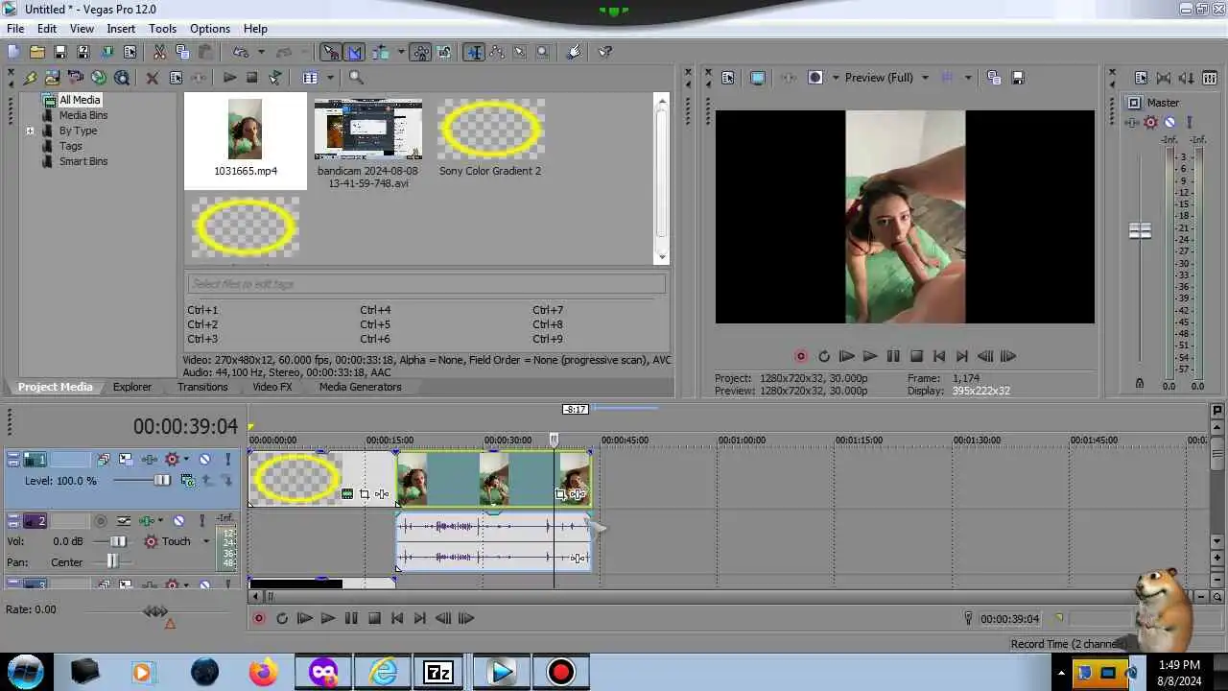Screen dimensions: 1228x691
Task: Click the Search media magnifier icon
Action: (356, 78)
